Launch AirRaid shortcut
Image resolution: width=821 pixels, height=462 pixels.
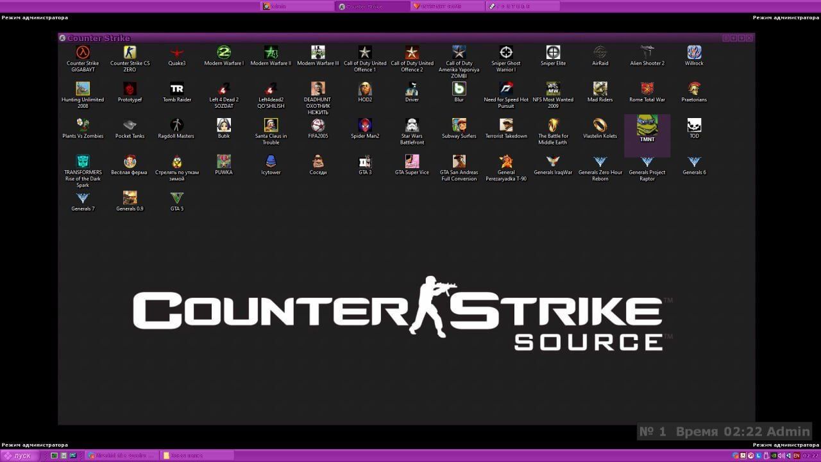[x=600, y=53]
